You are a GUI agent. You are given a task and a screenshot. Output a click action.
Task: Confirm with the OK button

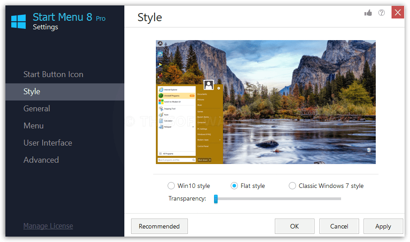pos(294,226)
